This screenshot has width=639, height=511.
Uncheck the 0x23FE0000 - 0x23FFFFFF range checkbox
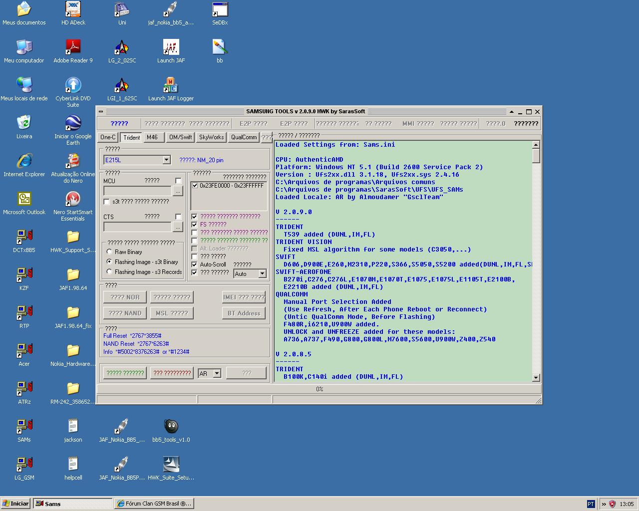click(195, 186)
